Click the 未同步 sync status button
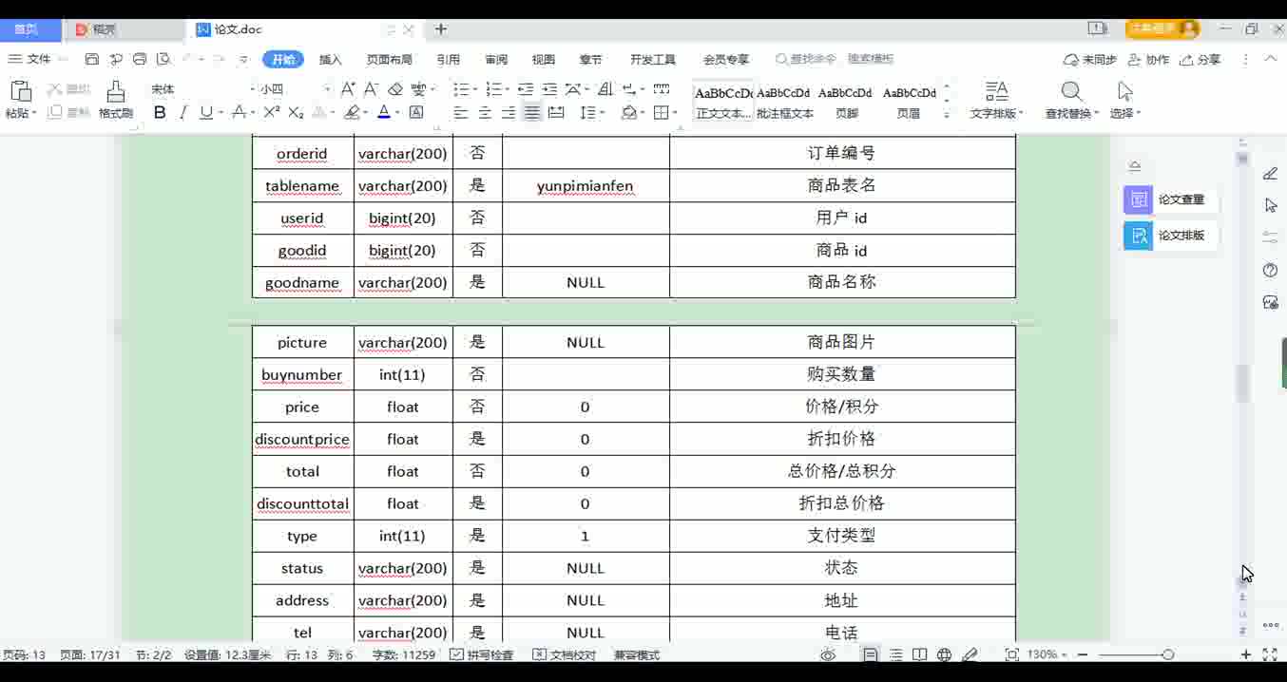The height and width of the screenshot is (682, 1287). [x=1089, y=59]
